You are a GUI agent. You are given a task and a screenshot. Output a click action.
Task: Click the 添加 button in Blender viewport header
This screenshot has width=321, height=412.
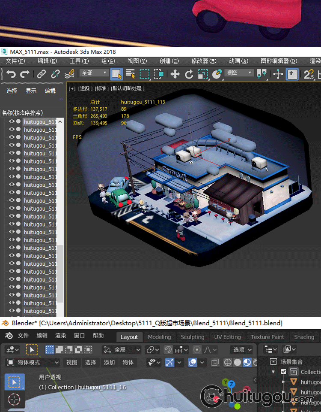tap(109, 363)
